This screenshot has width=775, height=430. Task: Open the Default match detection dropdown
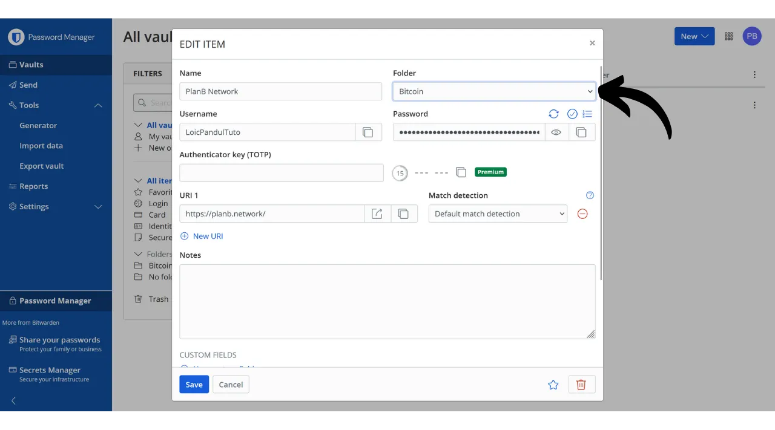pos(498,213)
